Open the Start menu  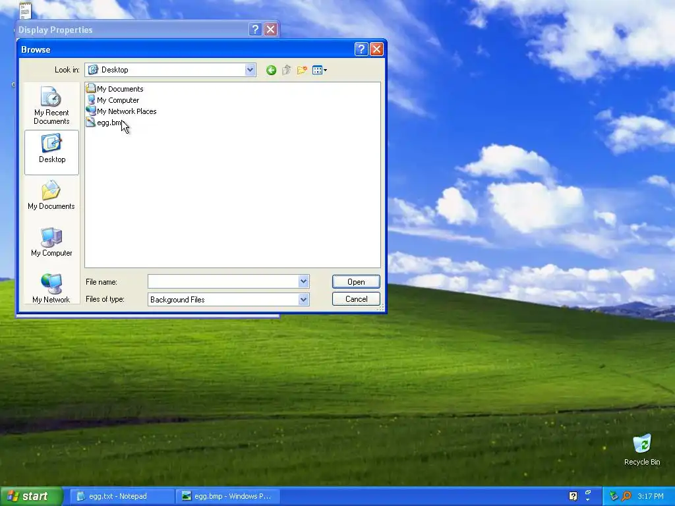pyautogui.click(x=32, y=496)
